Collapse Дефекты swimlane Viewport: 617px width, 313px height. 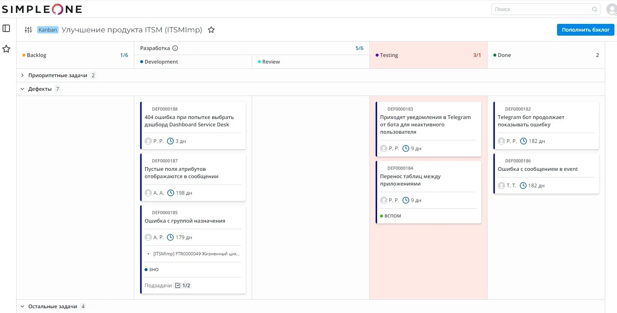(x=22, y=89)
